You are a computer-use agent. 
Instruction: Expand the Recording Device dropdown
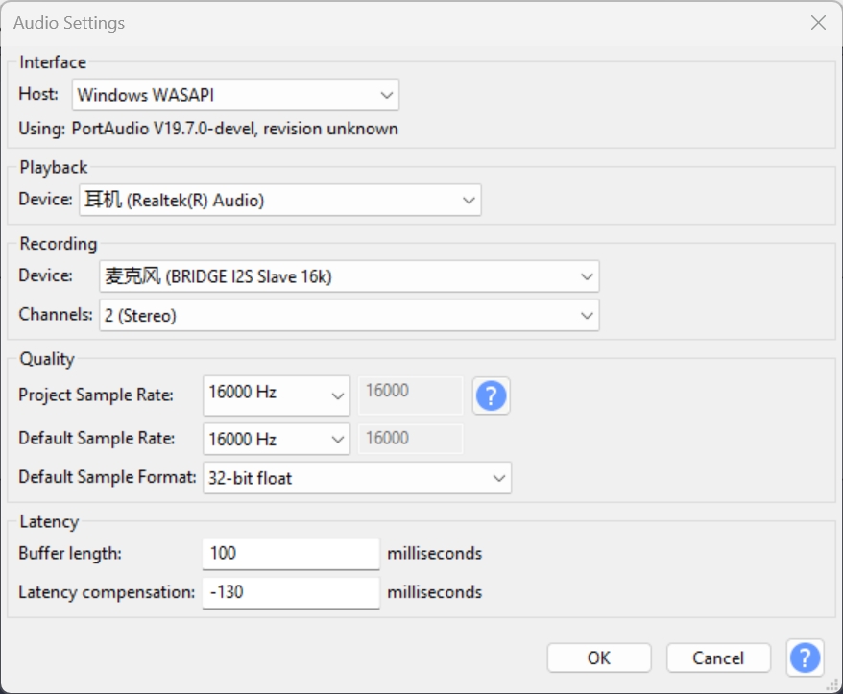click(x=349, y=276)
